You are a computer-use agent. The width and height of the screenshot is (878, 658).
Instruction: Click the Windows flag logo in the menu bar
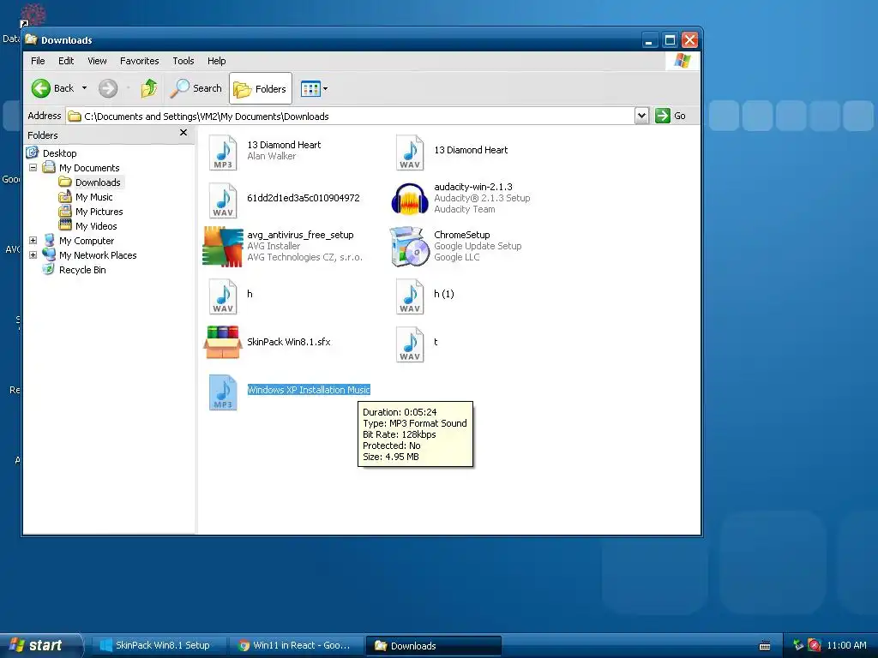pyautogui.click(x=682, y=61)
